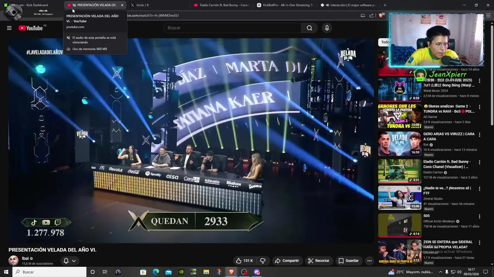This screenshot has height=277, width=494.
Task: Open Ibai channel name link
Action: 25,259
